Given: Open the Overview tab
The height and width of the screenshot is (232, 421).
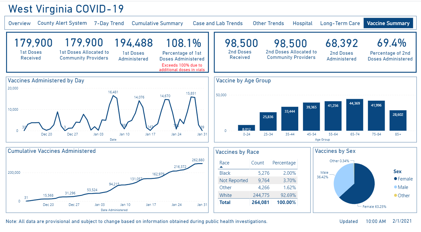Looking at the screenshot, I should [x=20, y=23].
